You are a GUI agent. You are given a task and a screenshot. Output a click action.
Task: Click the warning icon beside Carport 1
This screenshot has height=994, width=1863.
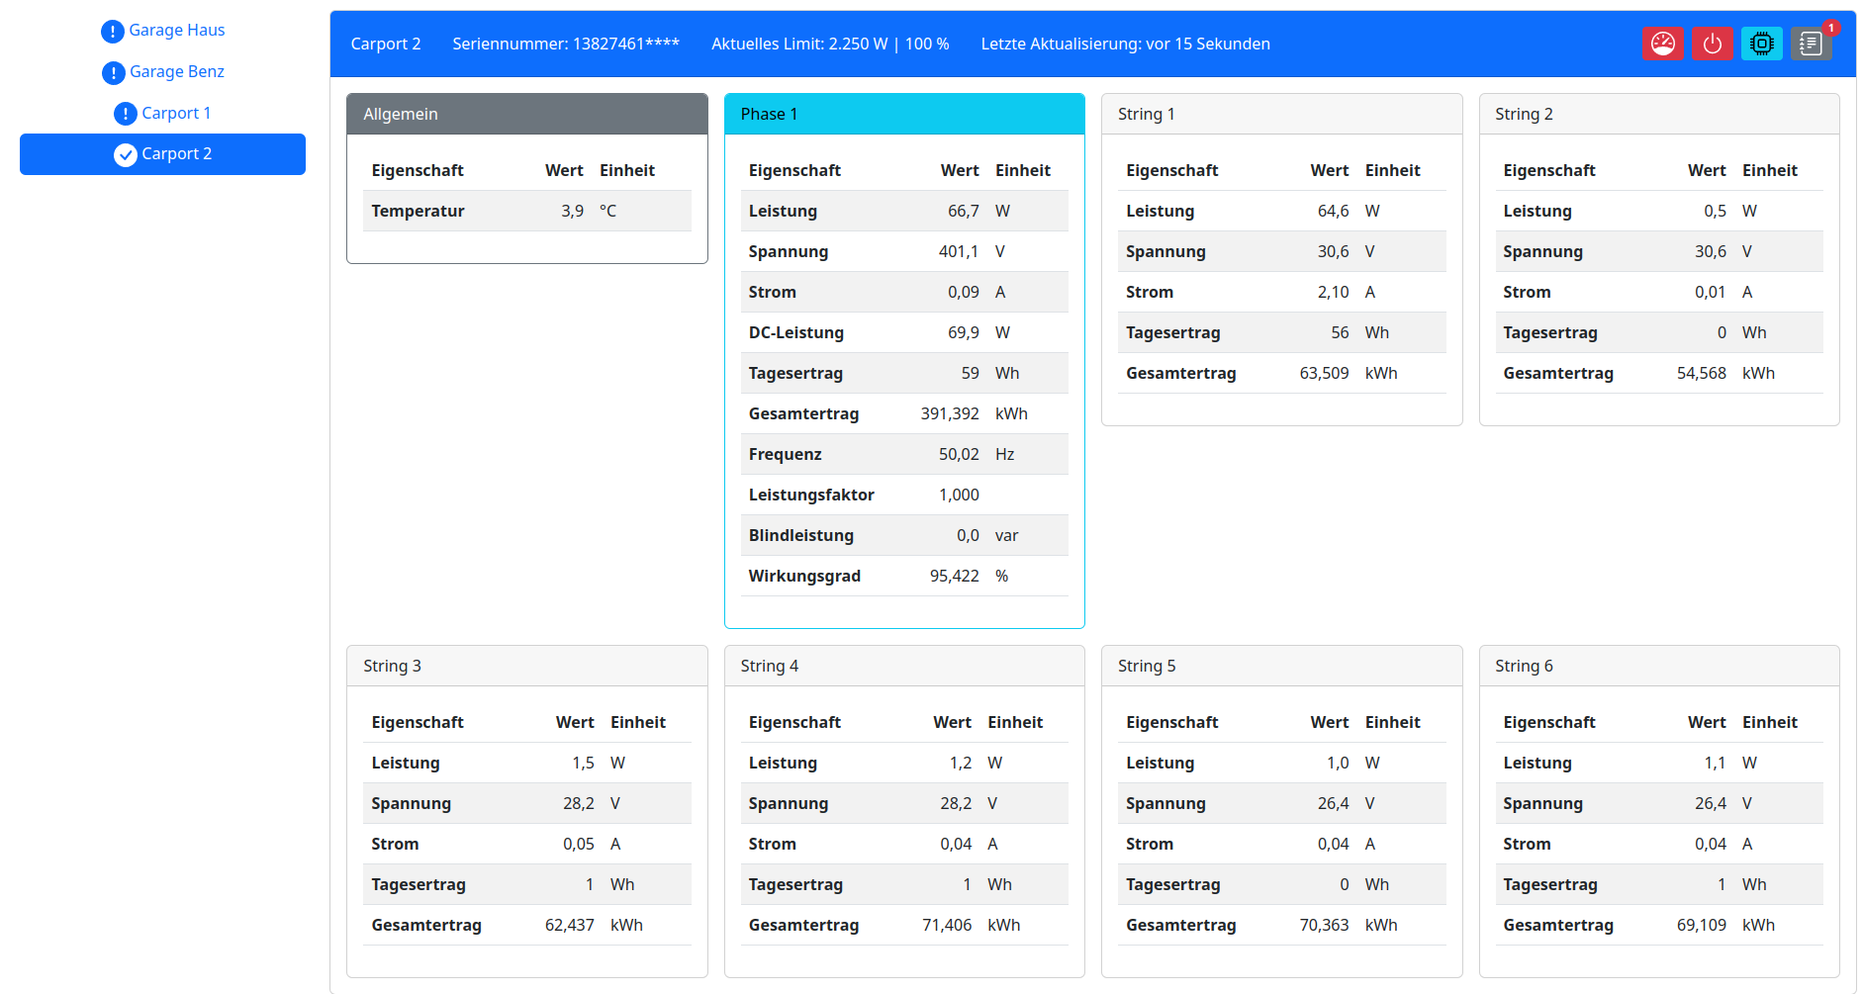click(x=126, y=114)
